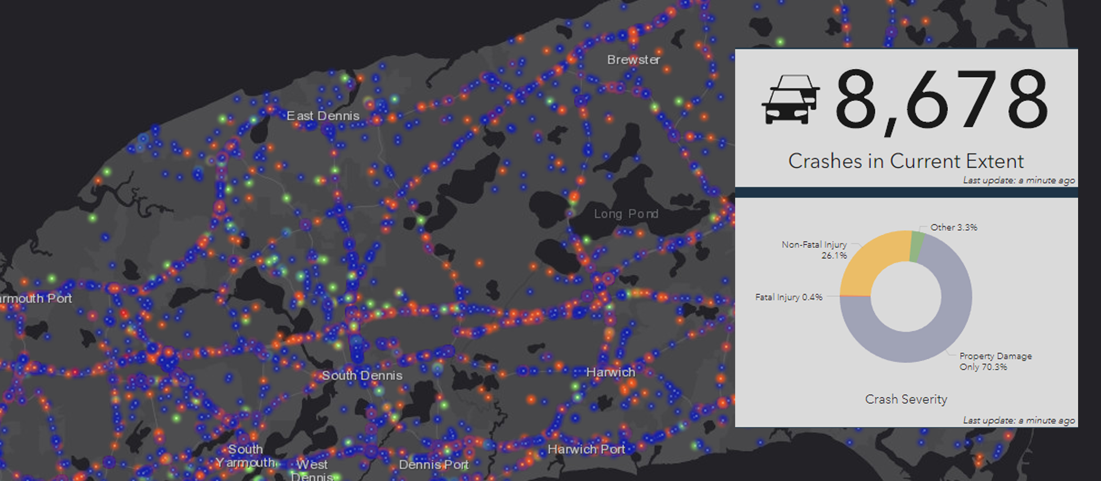
Task: Click the Harwich town label
Action: point(610,372)
